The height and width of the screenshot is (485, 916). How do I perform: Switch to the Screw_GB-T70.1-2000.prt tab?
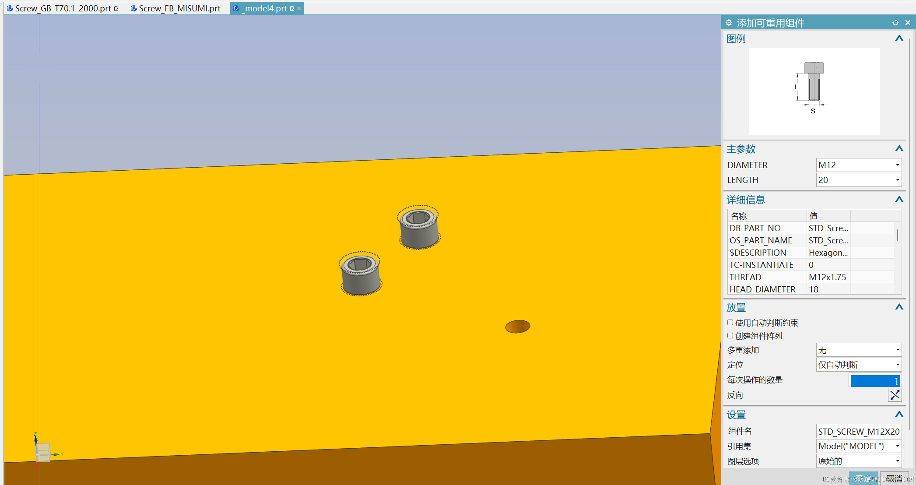click(61, 8)
